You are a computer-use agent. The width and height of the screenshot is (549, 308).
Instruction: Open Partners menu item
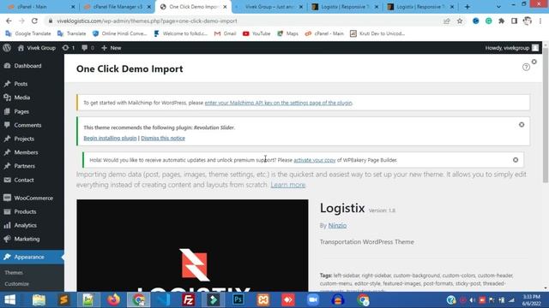25,166
